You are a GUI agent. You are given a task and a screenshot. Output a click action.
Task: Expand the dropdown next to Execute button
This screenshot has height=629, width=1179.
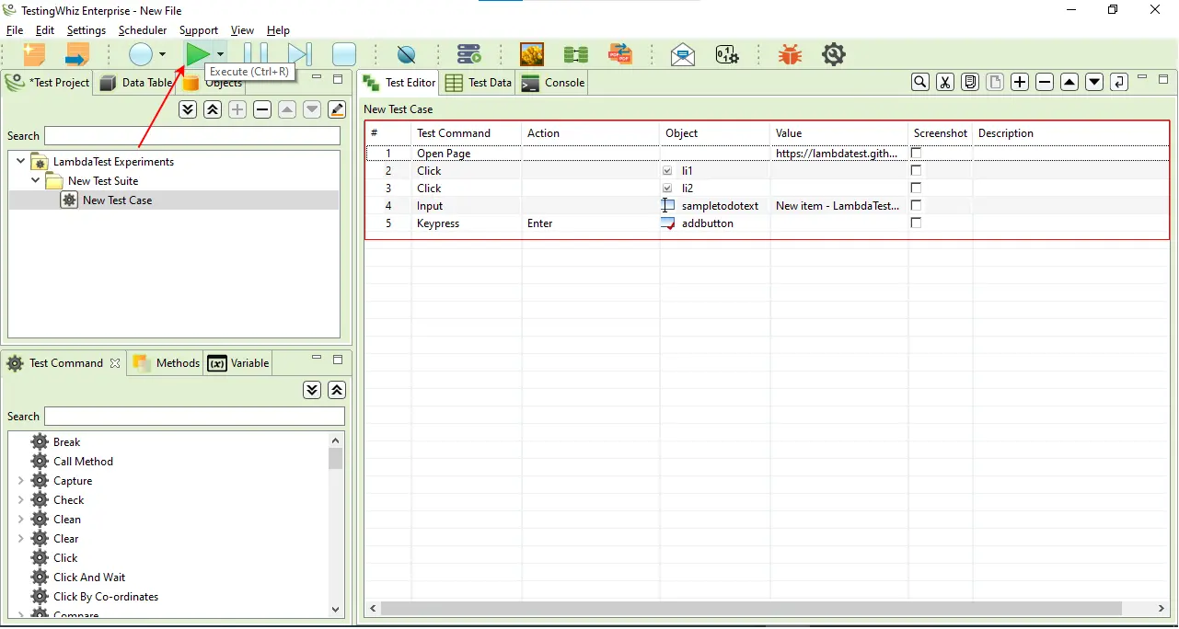tap(220, 53)
